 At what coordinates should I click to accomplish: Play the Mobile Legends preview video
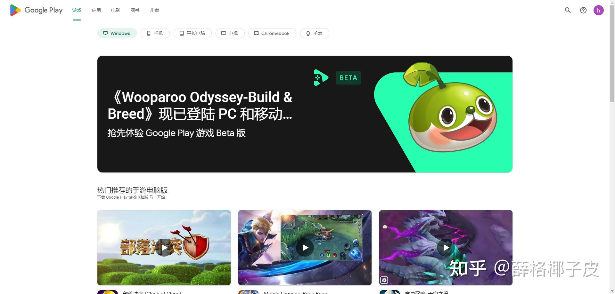305,248
